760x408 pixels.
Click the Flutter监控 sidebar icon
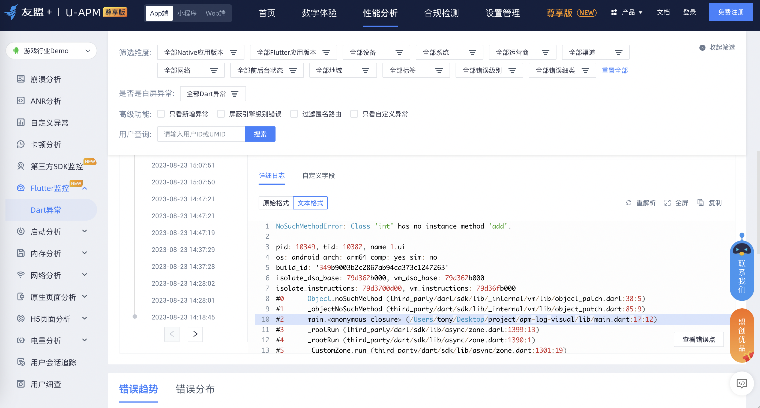[x=21, y=188]
